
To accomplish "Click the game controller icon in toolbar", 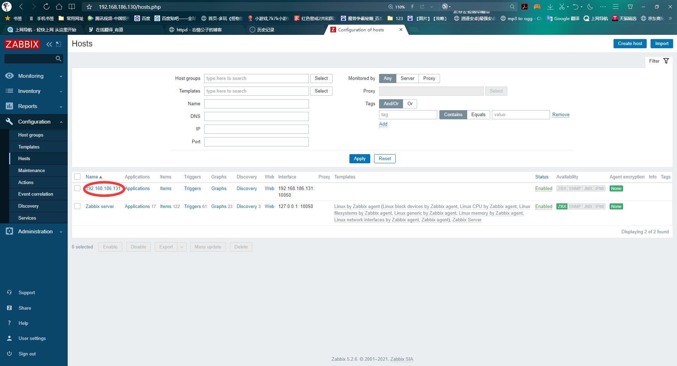I will [x=537, y=7].
